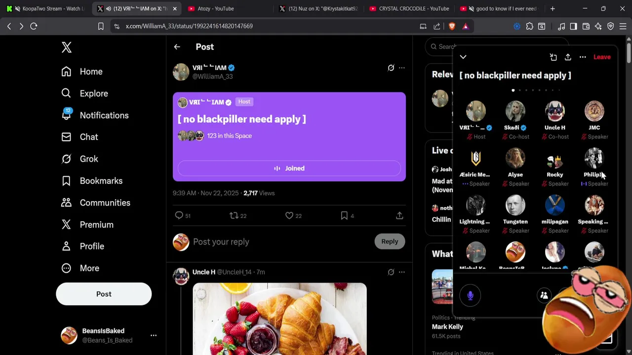Like the post with heart icon
632x355 pixels.
(289, 215)
